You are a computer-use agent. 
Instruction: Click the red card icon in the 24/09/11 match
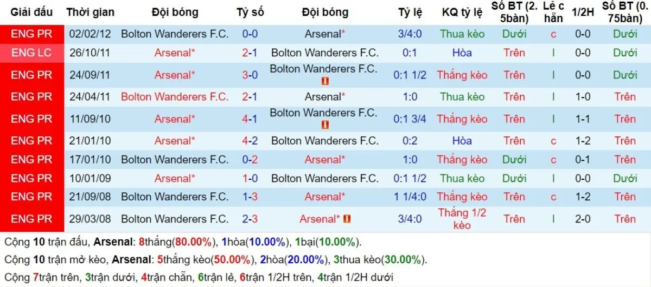[x=325, y=81]
